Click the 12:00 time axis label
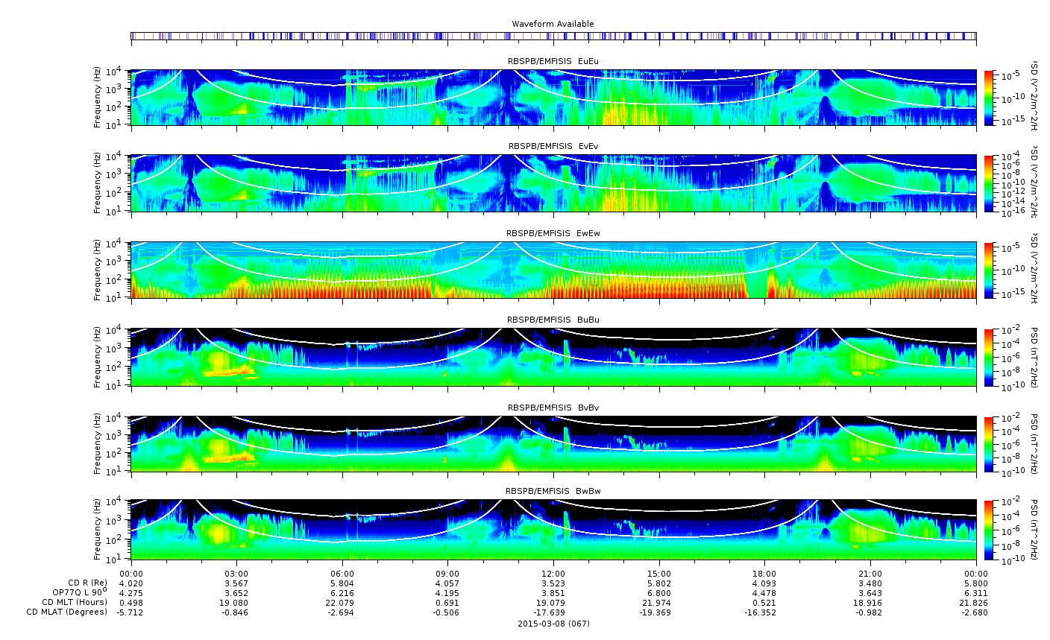 point(553,573)
